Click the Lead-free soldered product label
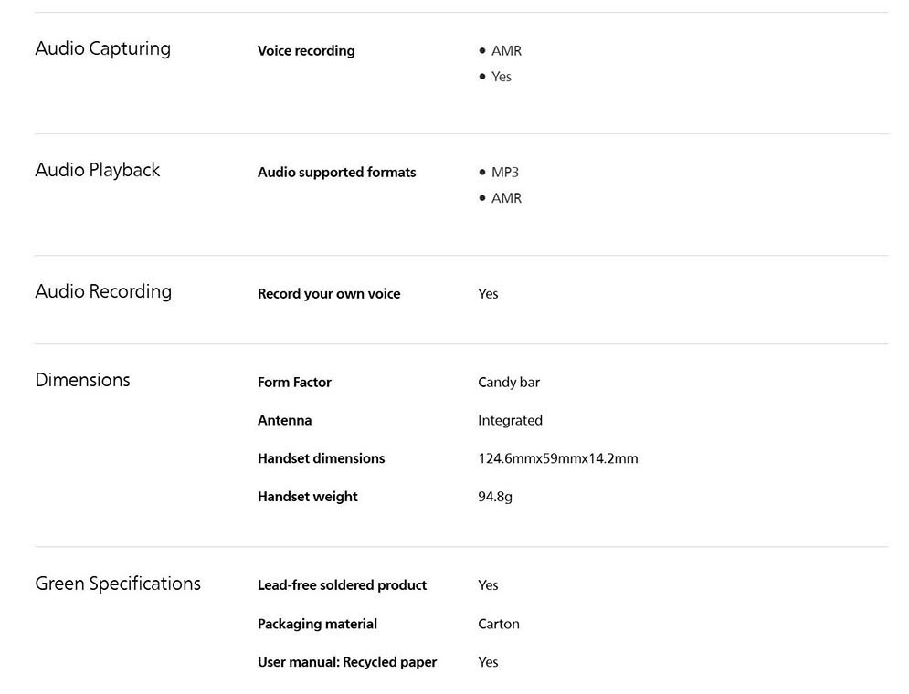909x694 pixels. tap(342, 585)
